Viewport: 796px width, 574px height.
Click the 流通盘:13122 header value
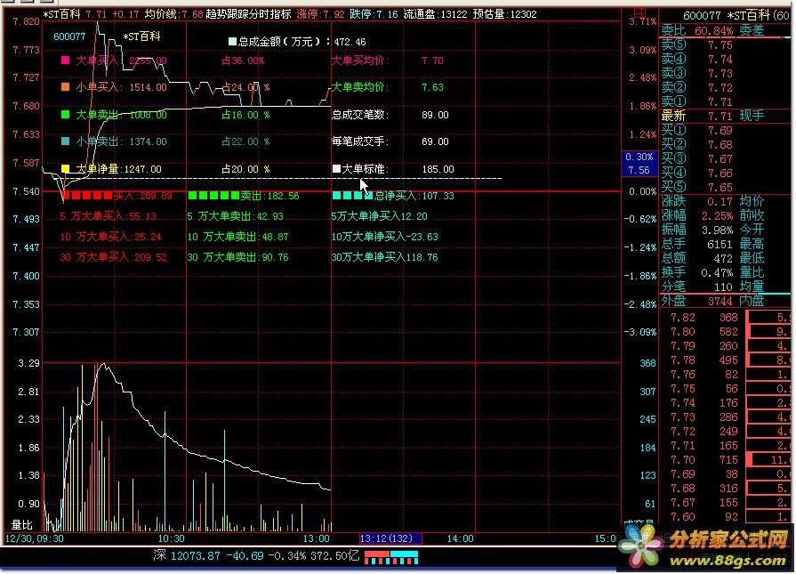click(435, 14)
